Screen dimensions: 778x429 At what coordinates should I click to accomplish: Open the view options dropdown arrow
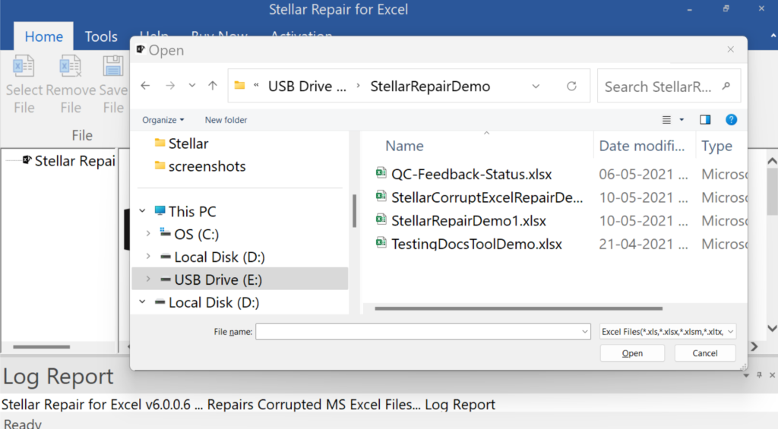(x=682, y=119)
